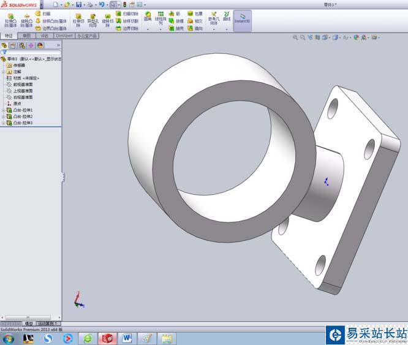Select the Rib (筋) tool
The image size is (408, 345).
pyautogui.click(x=175, y=13)
